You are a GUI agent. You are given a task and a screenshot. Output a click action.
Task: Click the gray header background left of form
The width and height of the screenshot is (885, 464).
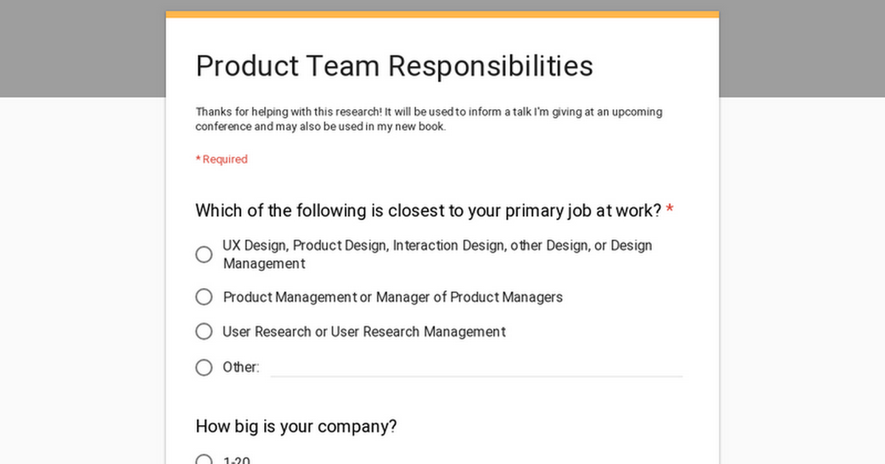pyautogui.click(x=83, y=49)
